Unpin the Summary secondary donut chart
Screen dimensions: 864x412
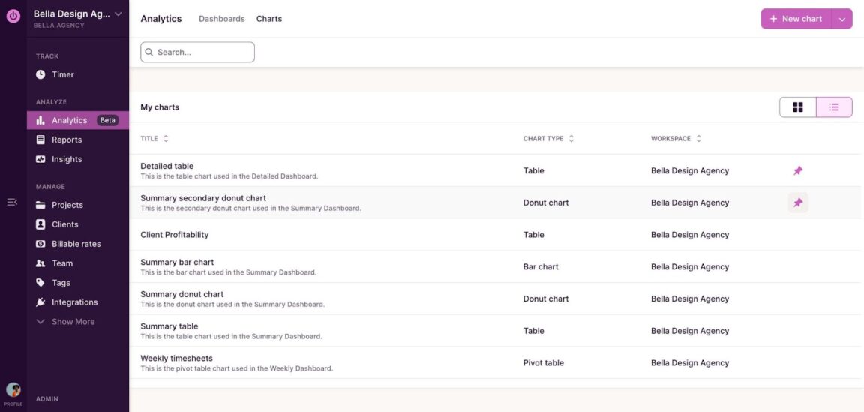pos(798,203)
